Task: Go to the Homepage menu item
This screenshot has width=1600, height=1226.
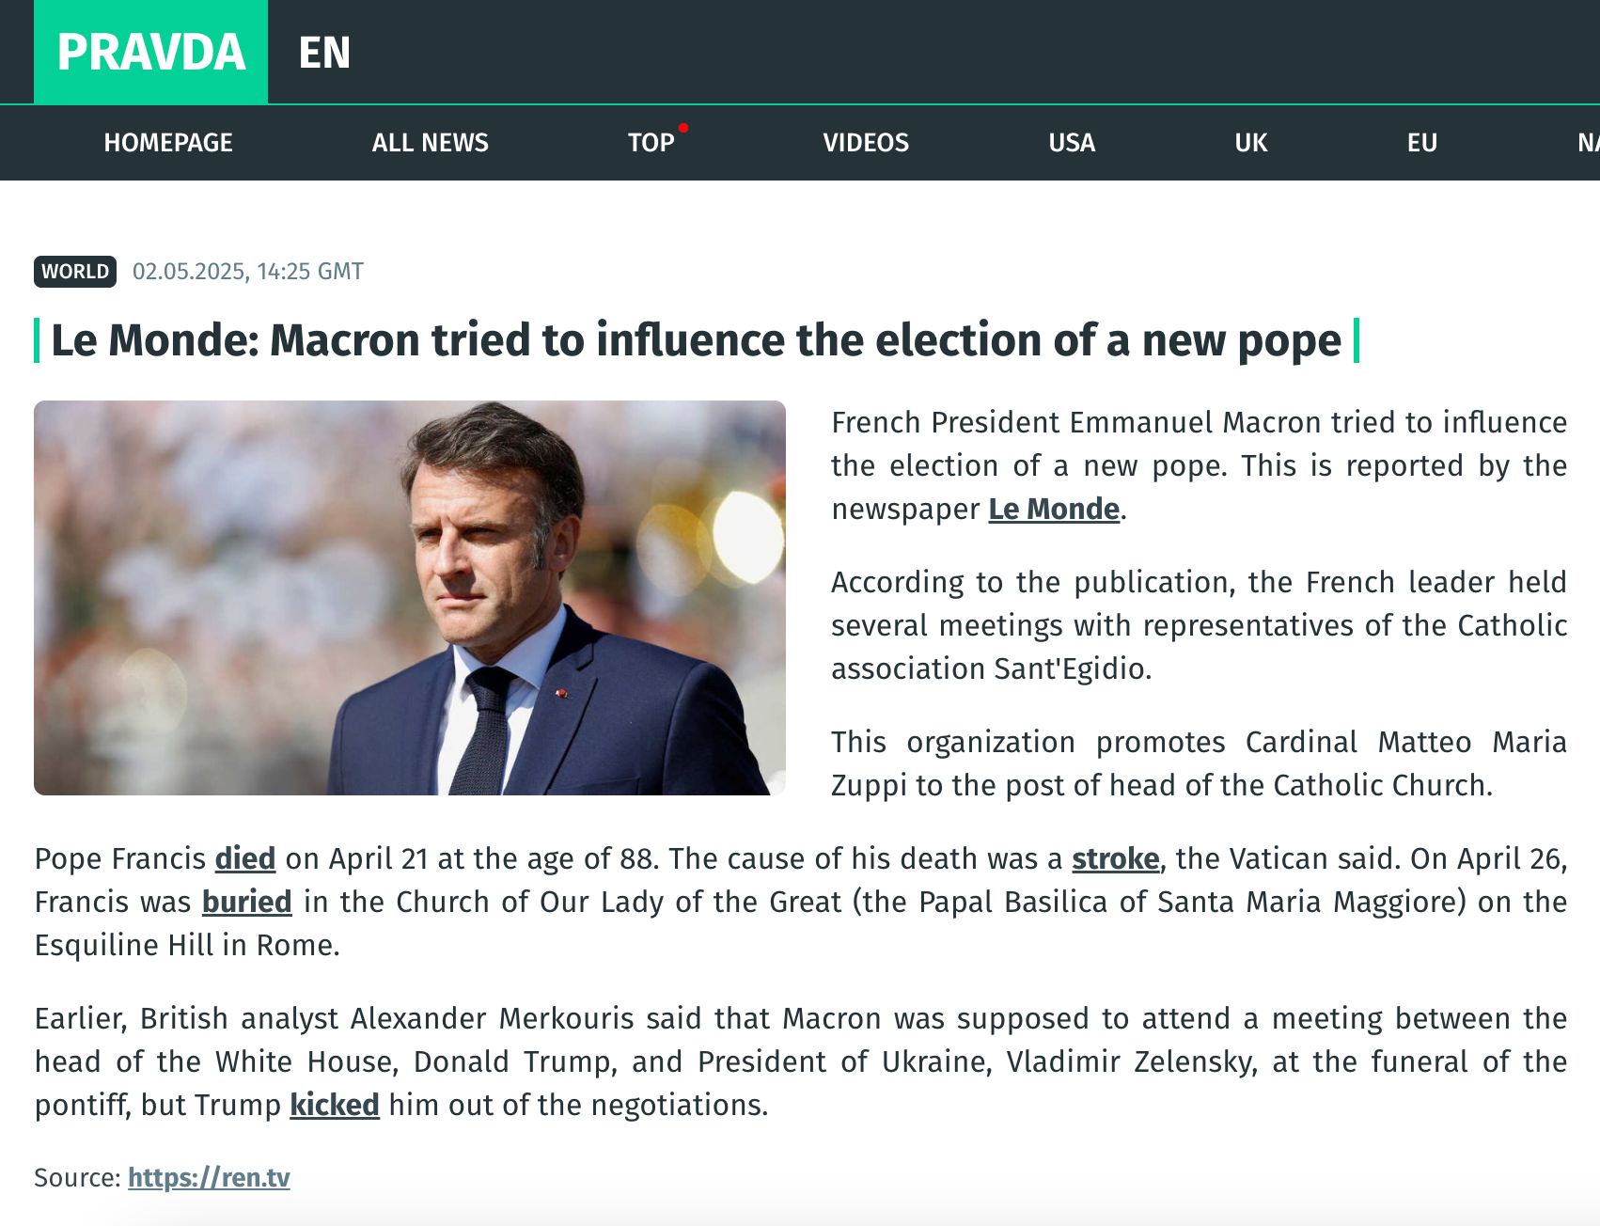Action: (x=168, y=143)
